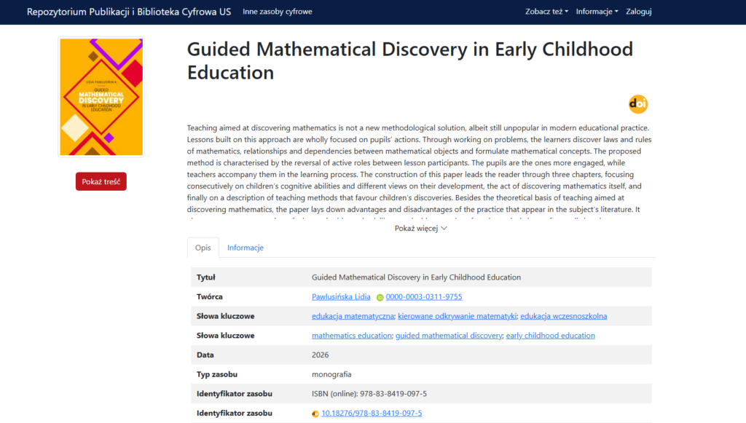
Task: Click keyword guided mathematical discovery
Action: [449, 336]
